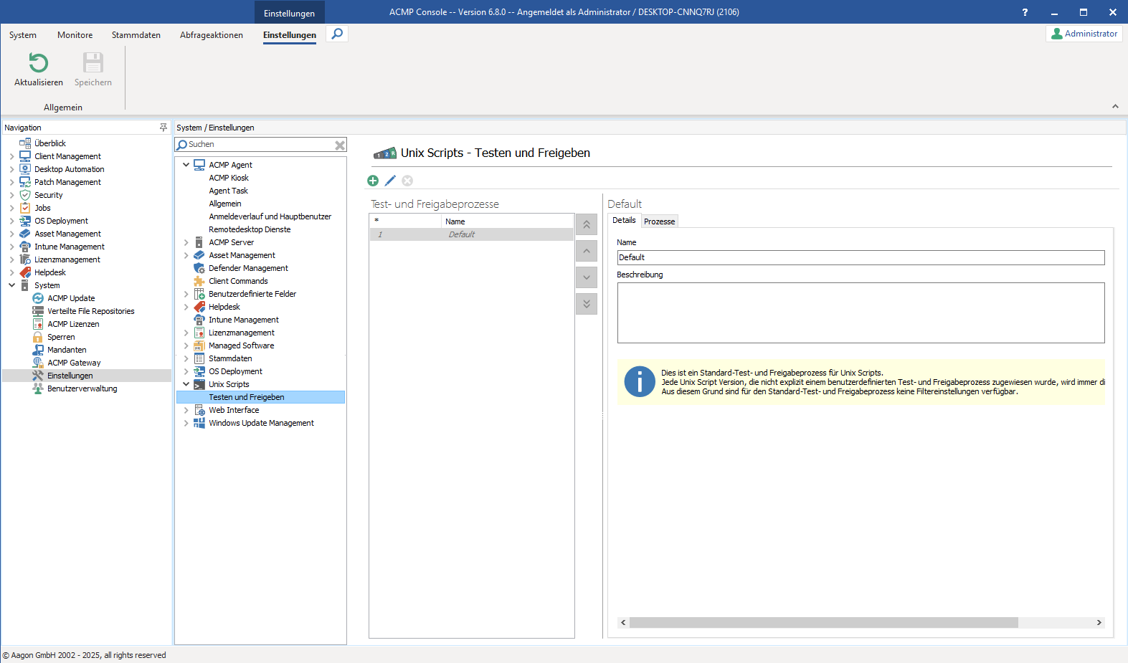
Task: Switch to the Prozesse tab
Action: click(x=659, y=221)
